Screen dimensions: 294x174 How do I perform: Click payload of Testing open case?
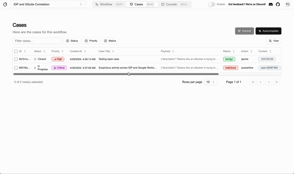[x=190, y=59]
